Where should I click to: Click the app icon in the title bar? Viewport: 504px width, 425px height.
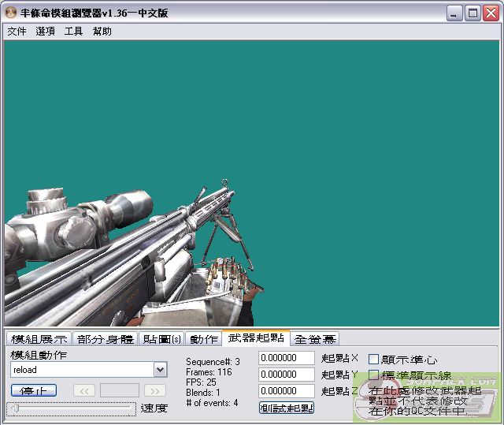tap(11, 13)
